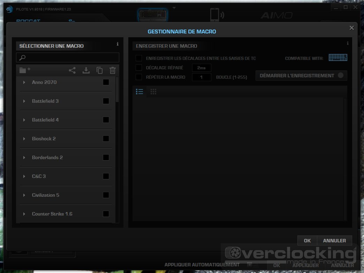Click the import macro download icon
The image size is (364, 273).
(86, 70)
